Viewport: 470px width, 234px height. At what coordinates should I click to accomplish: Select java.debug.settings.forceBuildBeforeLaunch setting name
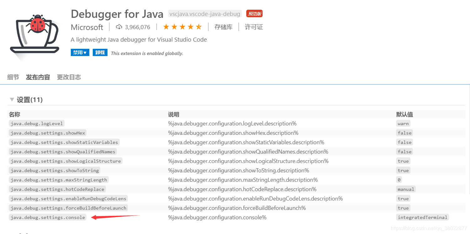(x=68, y=208)
